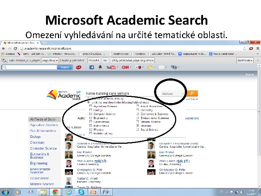
Task: Open the Aplikace apps grid shortcut
Action: point(8,54)
